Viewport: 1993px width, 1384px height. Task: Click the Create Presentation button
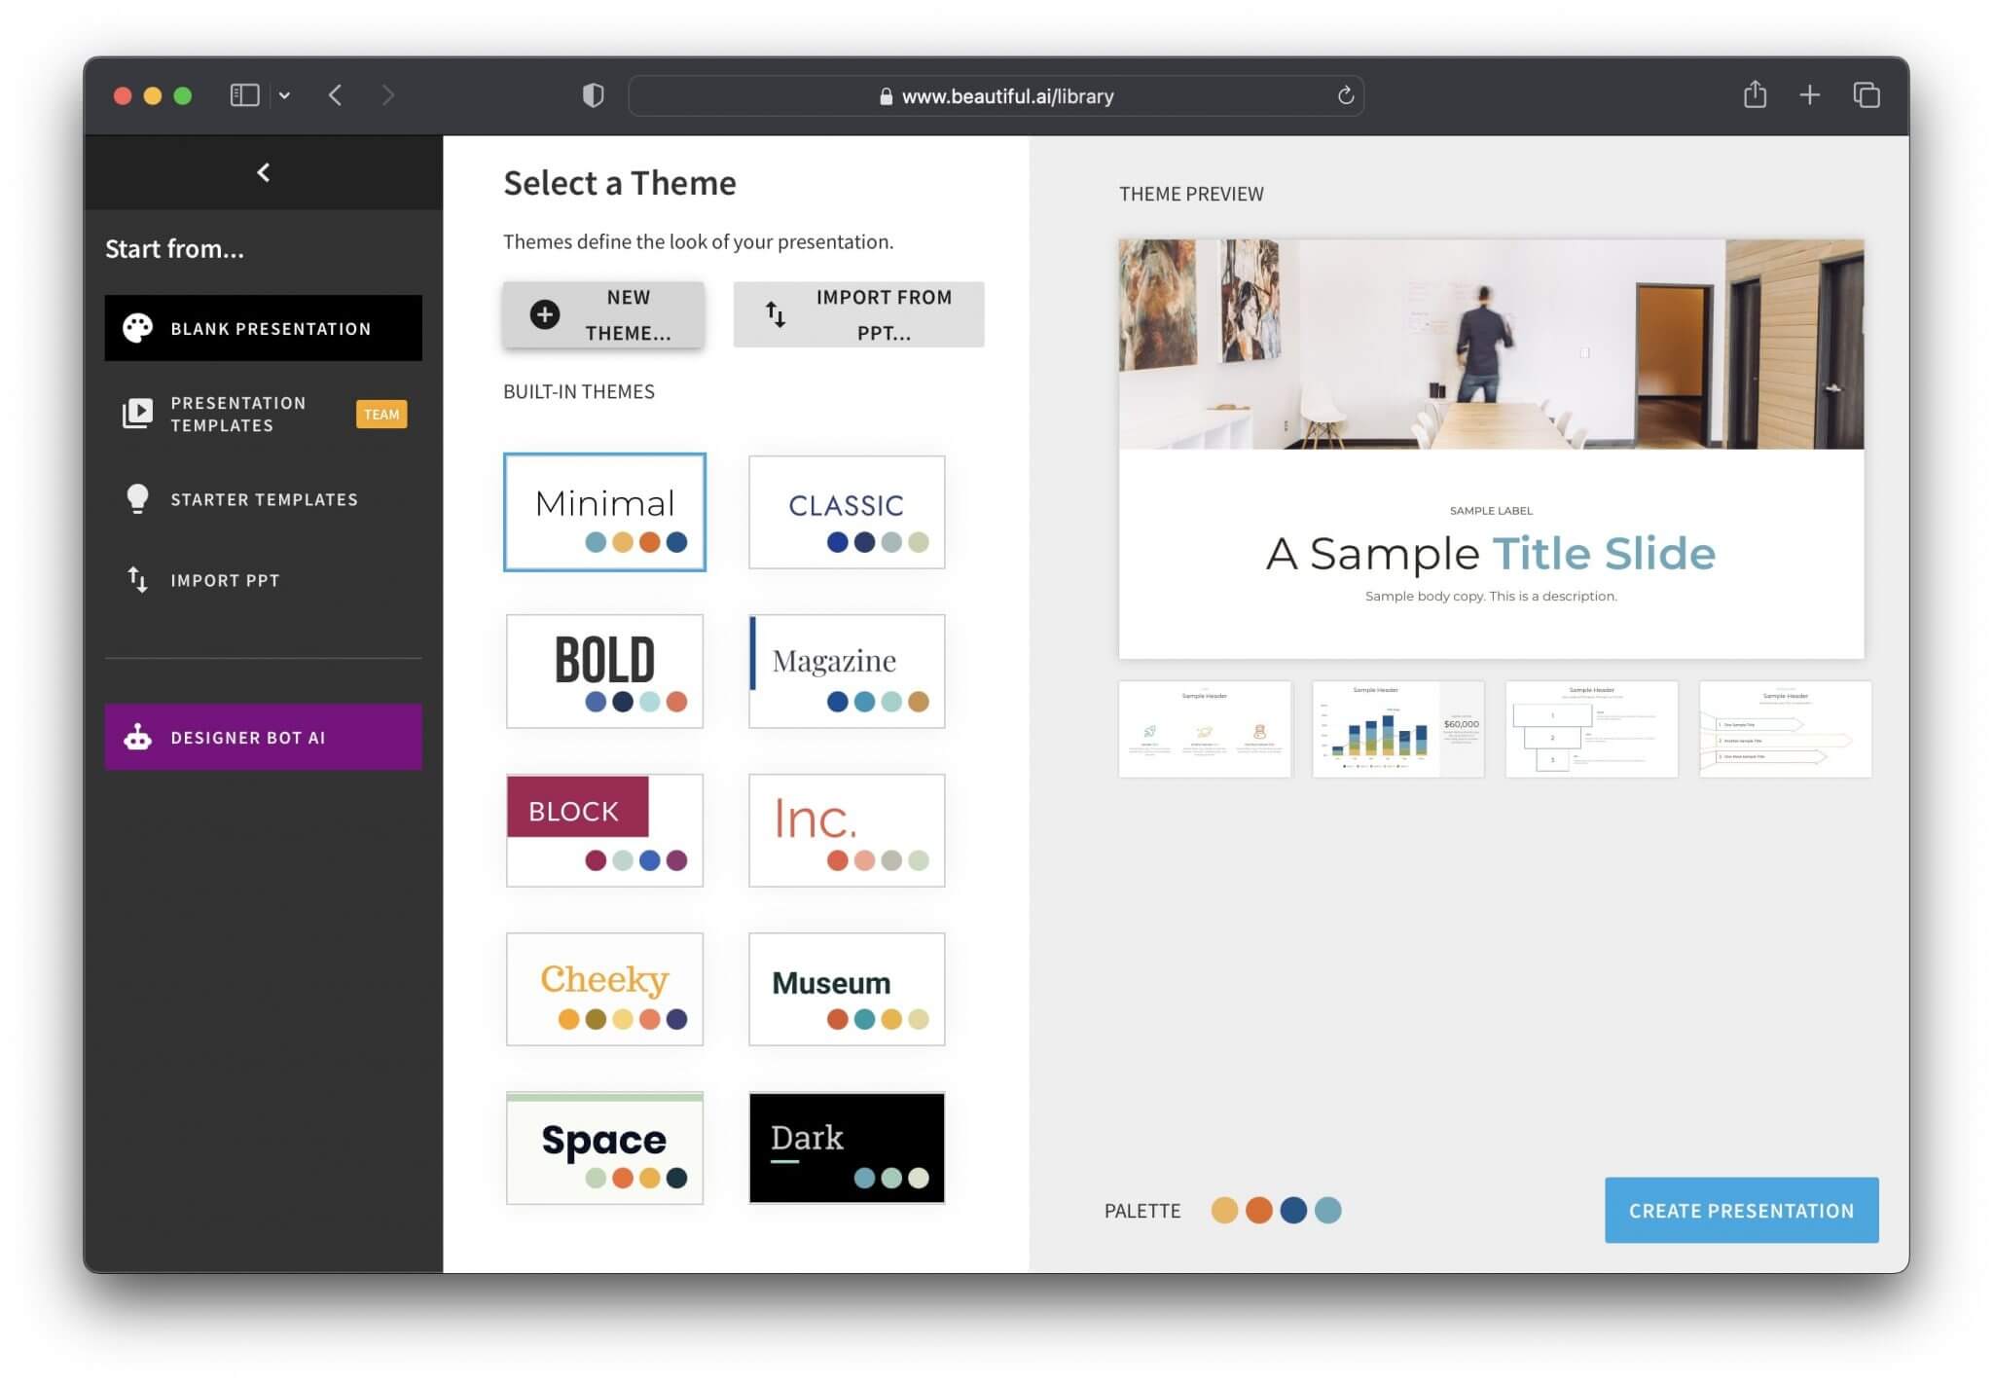[1741, 1210]
